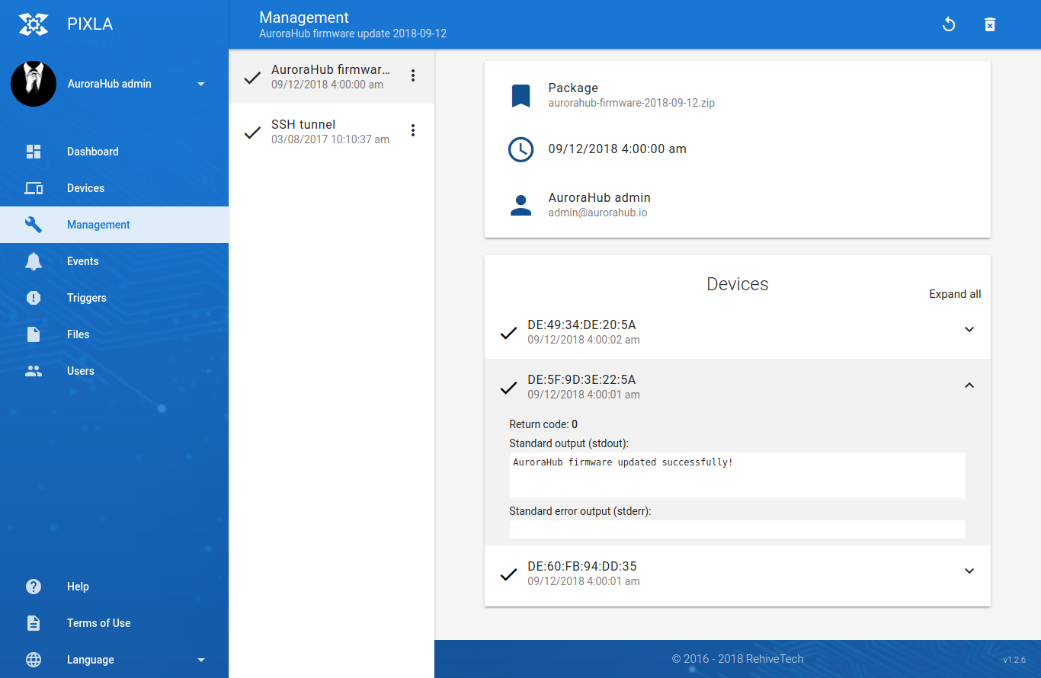Open three-dot menu for SSH tunnel

(413, 130)
